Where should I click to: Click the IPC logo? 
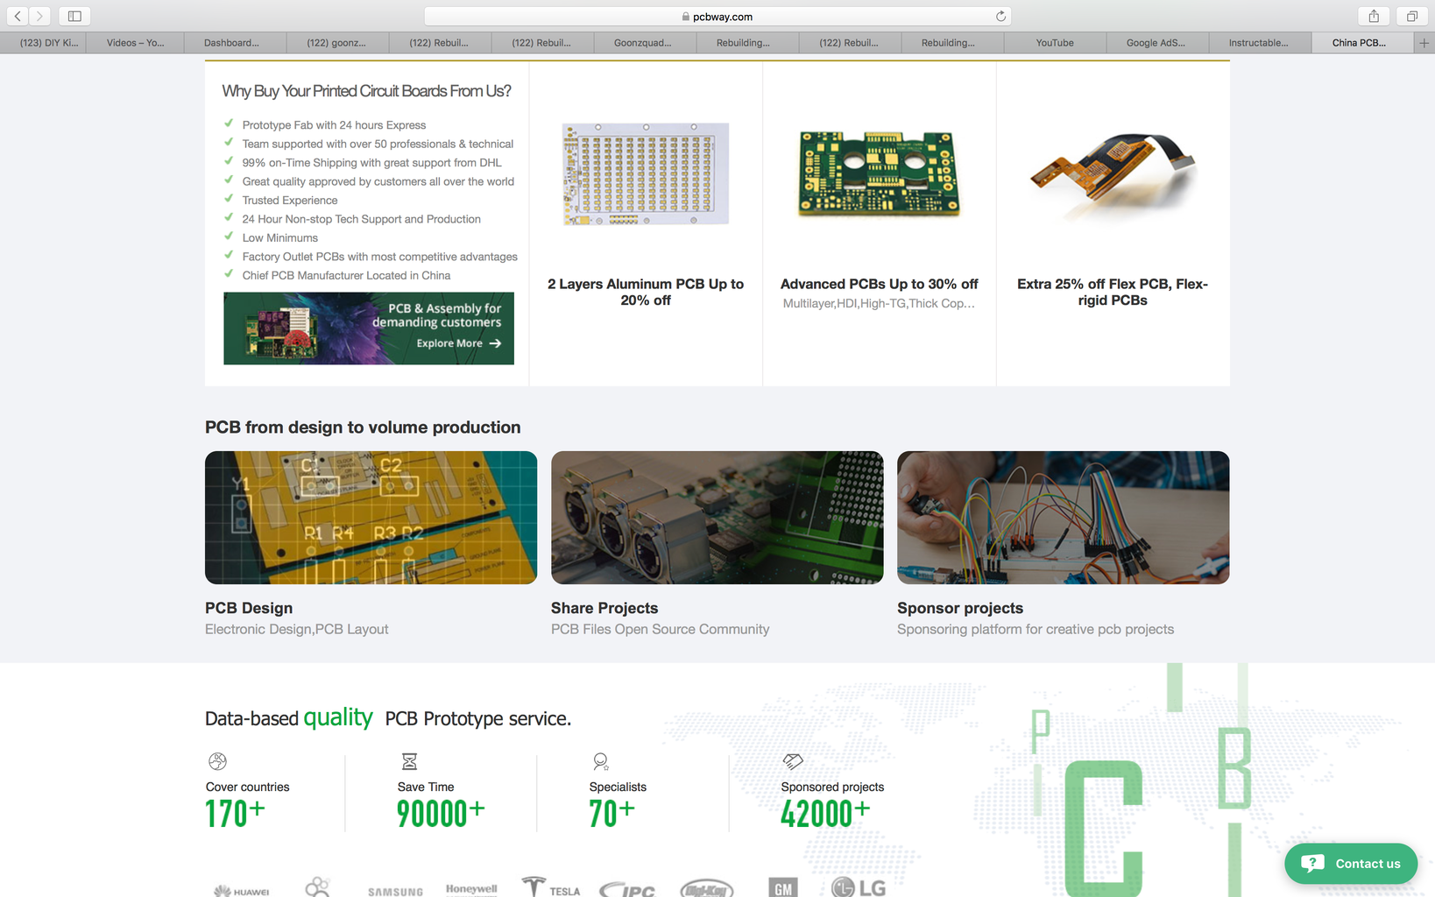[x=627, y=889]
